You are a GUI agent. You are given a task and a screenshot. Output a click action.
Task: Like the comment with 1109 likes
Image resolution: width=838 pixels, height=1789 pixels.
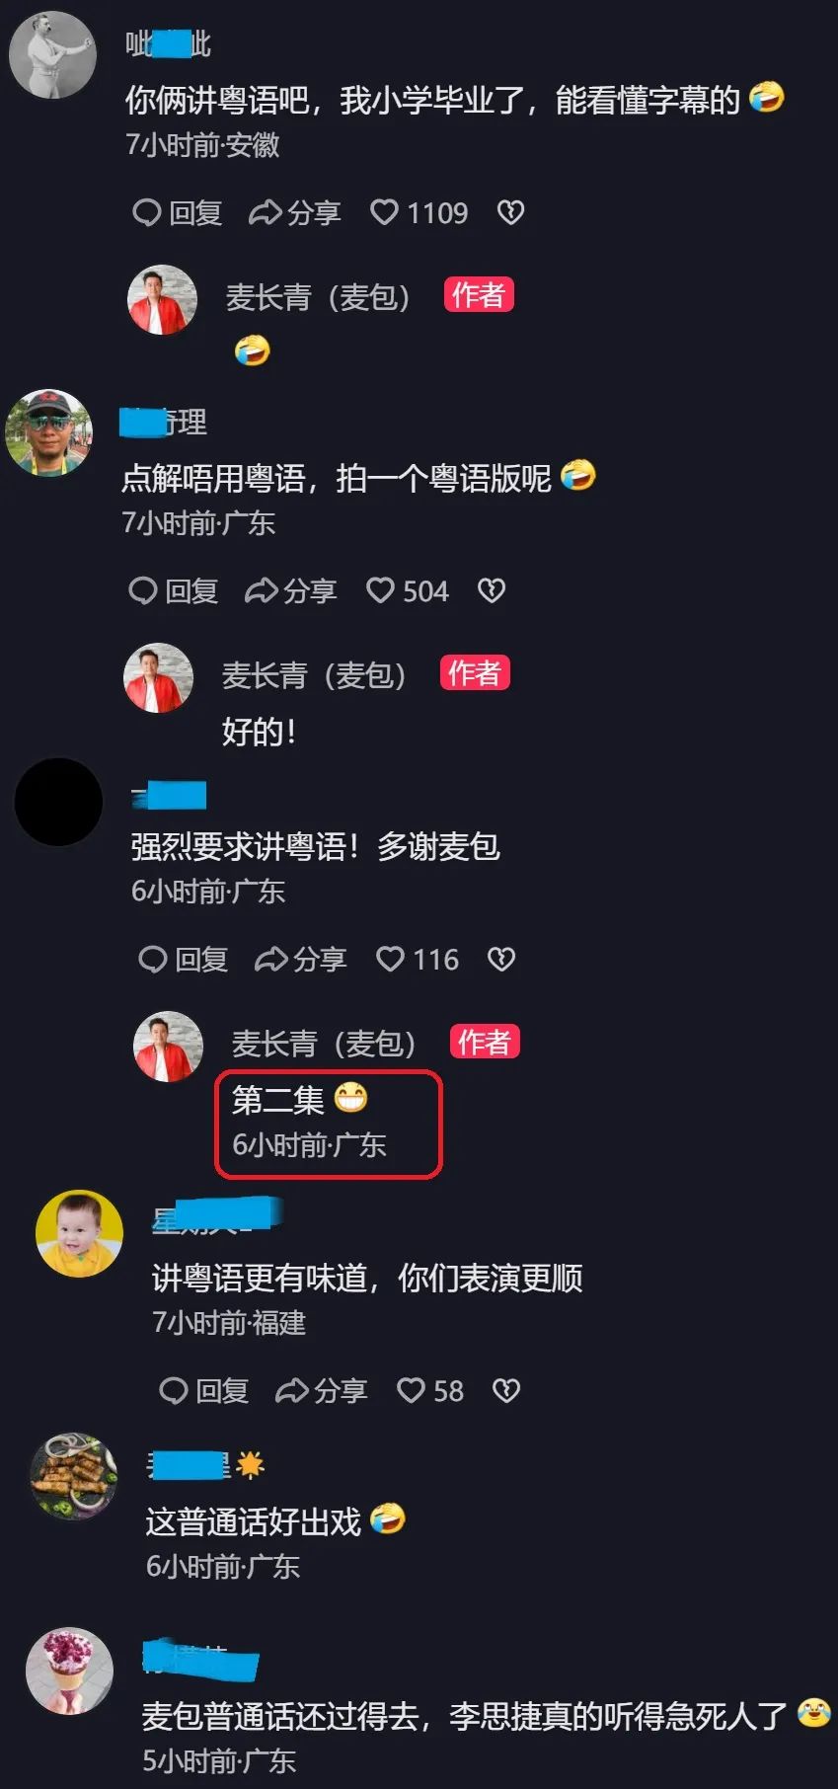tap(419, 212)
